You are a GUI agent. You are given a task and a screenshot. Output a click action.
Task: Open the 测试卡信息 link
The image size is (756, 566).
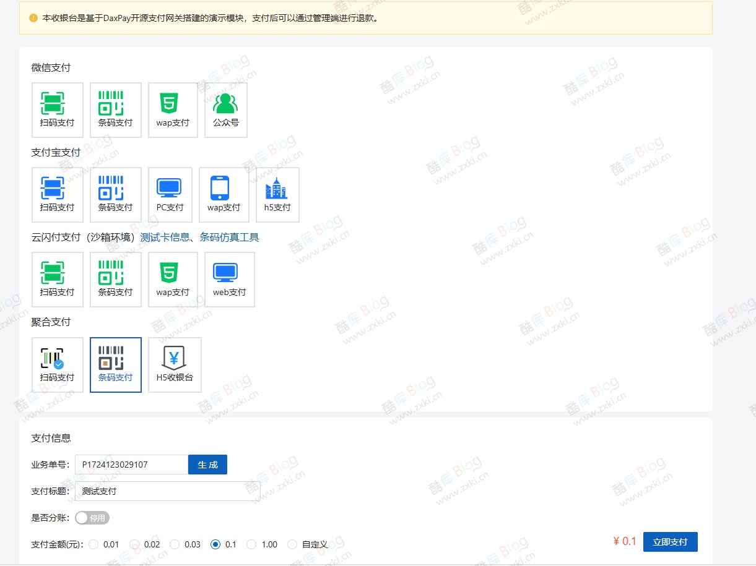pos(165,237)
